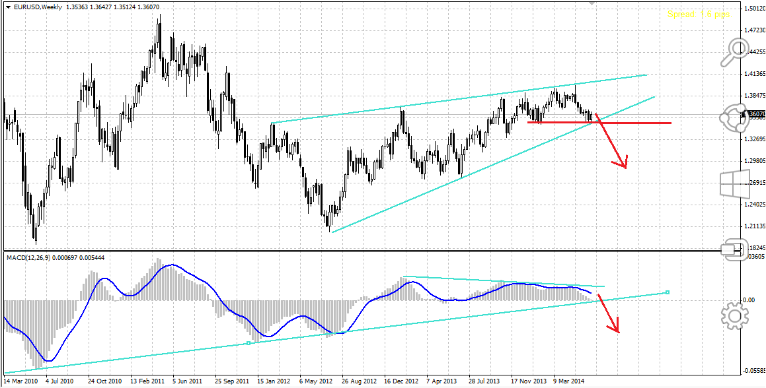
Task: Open the Search charm magnifier icon
Action: pyautogui.click(x=734, y=53)
